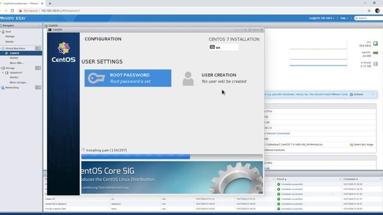Collapse the Storage tree node
The image size is (383, 215).
(x=1, y=68)
